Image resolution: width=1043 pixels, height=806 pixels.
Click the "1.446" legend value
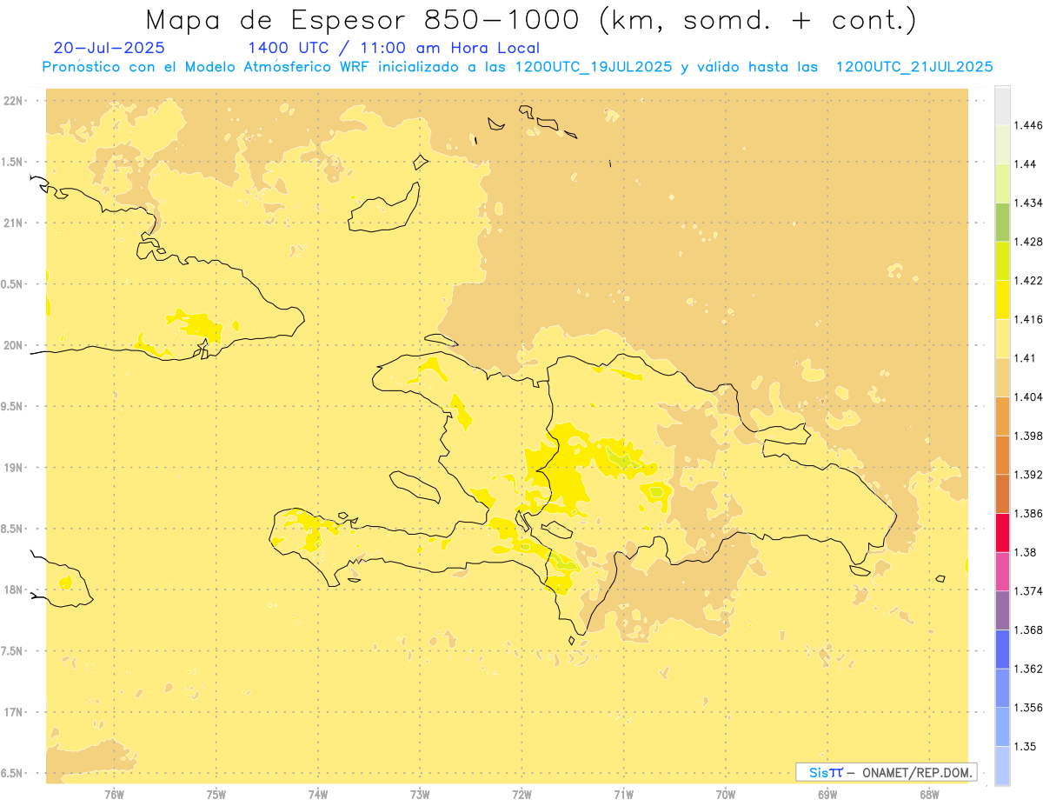[1027, 125]
